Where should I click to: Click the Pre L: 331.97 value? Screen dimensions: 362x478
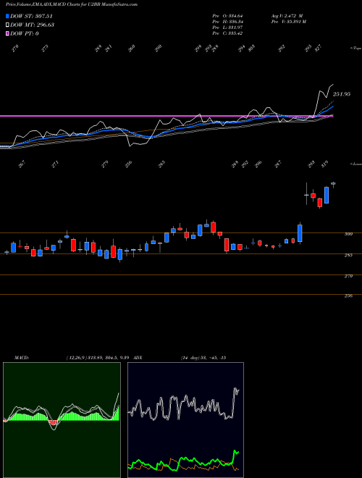pos(227,28)
